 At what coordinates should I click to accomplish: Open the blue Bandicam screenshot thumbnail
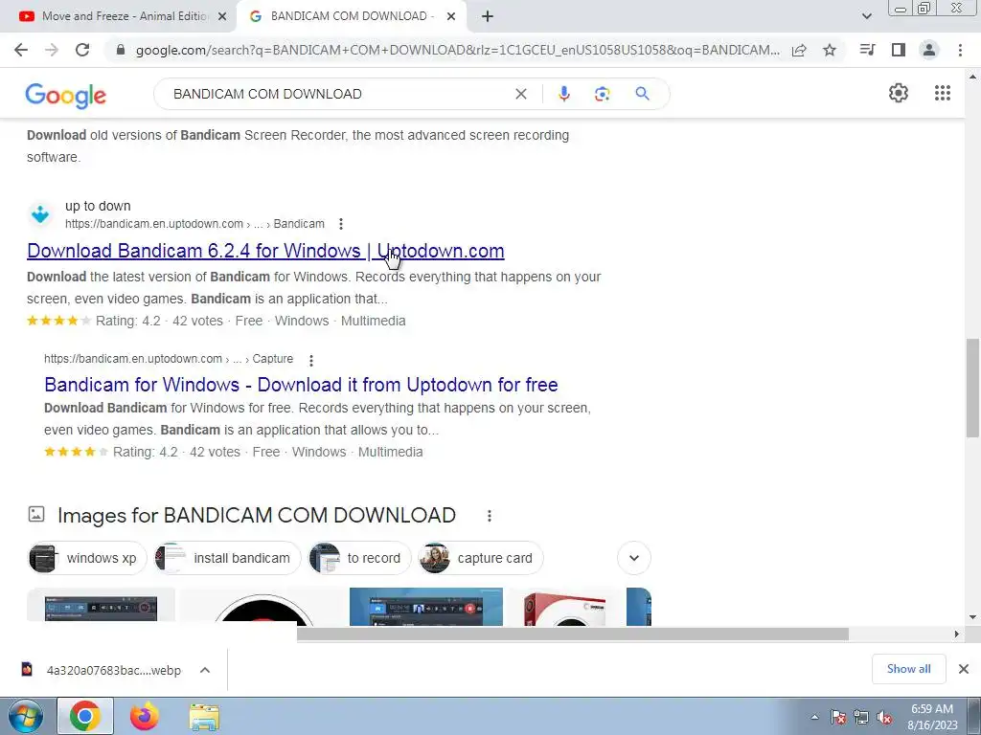click(426, 606)
